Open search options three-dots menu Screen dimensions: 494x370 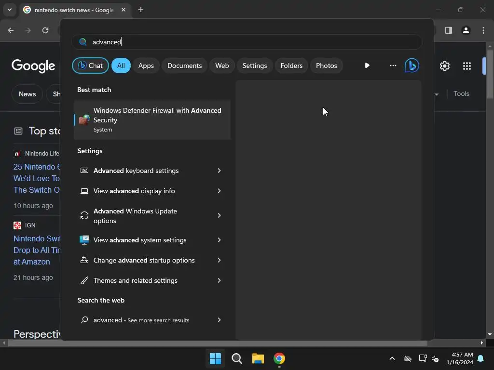pos(393,66)
